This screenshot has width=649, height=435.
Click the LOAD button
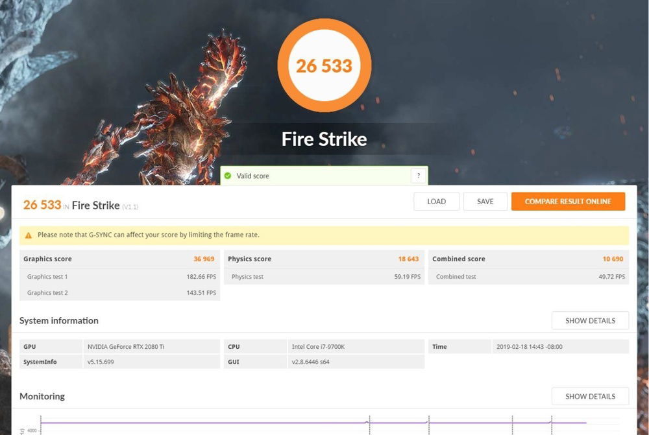tap(436, 201)
